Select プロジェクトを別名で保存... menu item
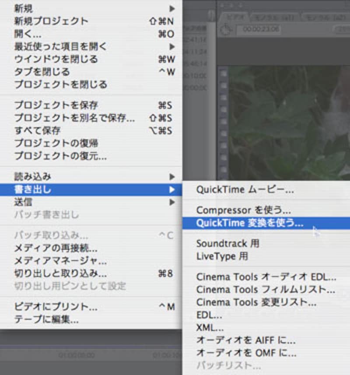The width and height of the screenshot is (350, 375). [74, 118]
